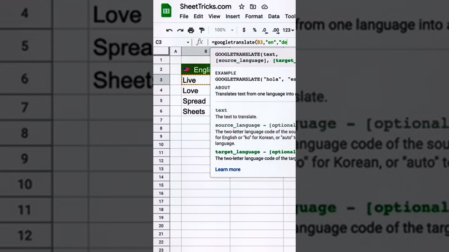Select row 14 header
This screenshot has height=252, width=449.
(161, 177)
